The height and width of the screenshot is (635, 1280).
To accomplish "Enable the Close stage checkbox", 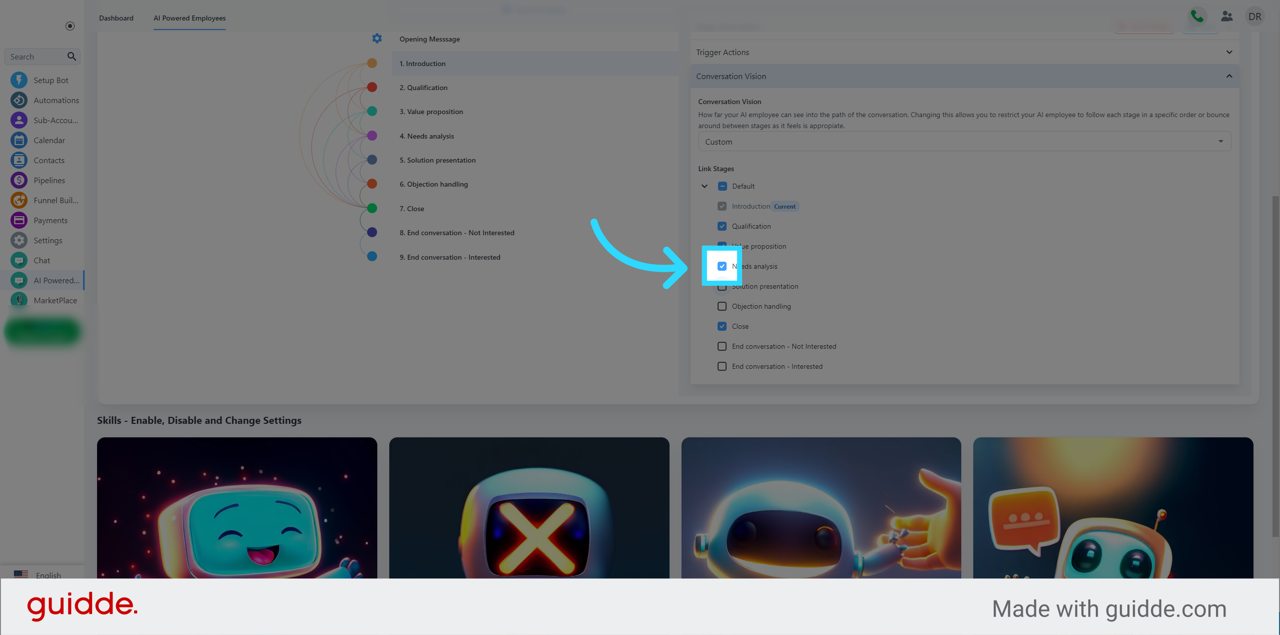I will [x=722, y=326].
